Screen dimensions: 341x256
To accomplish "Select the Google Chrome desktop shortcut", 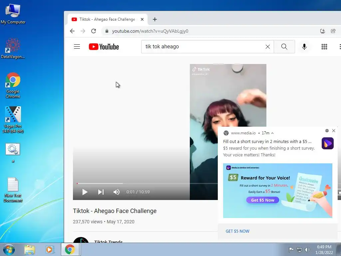I will (x=13, y=85).
